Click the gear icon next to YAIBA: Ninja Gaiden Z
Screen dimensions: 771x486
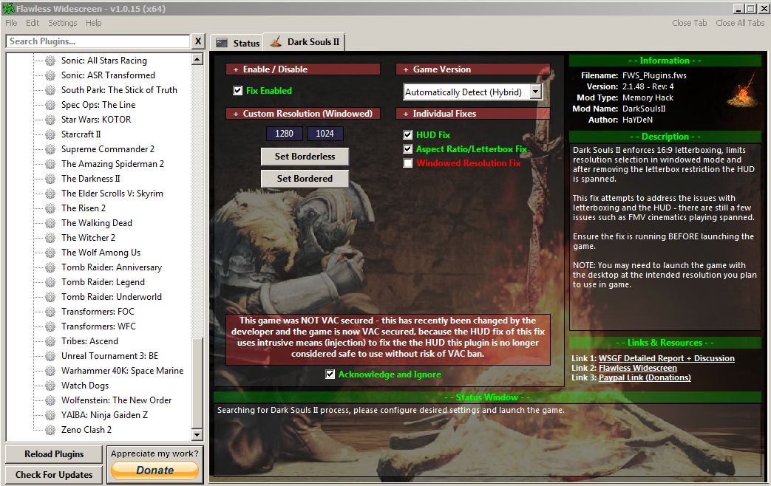50,415
